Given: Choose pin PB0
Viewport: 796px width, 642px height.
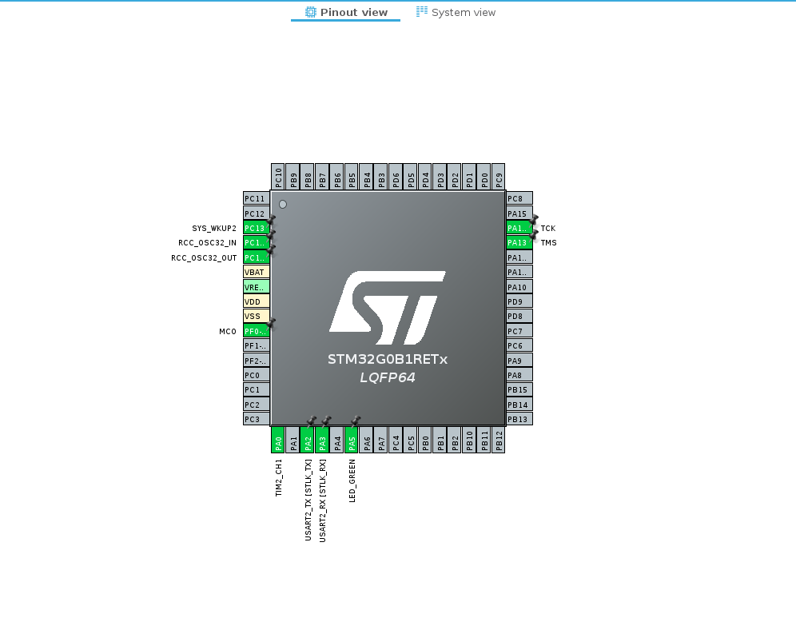Looking at the screenshot, I should 425,440.
